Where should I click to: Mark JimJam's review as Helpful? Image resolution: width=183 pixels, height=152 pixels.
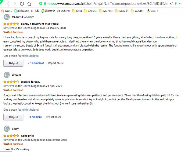coord(13,117)
